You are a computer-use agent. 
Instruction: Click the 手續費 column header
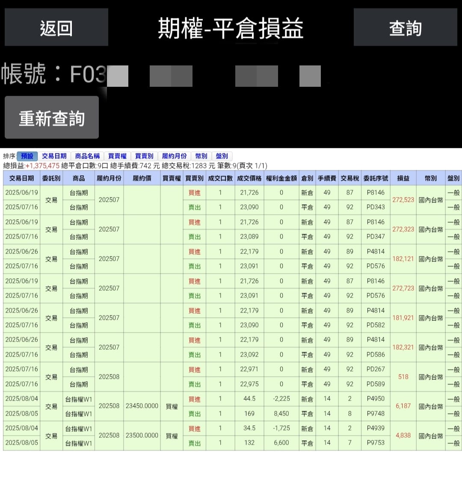click(x=327, y=178)
